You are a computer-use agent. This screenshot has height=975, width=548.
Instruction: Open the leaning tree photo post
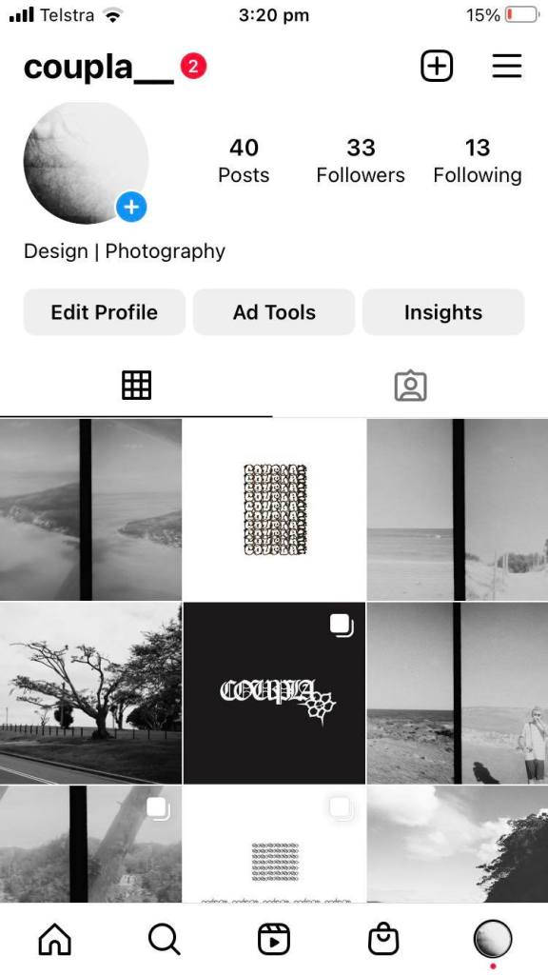pos(90,693)
